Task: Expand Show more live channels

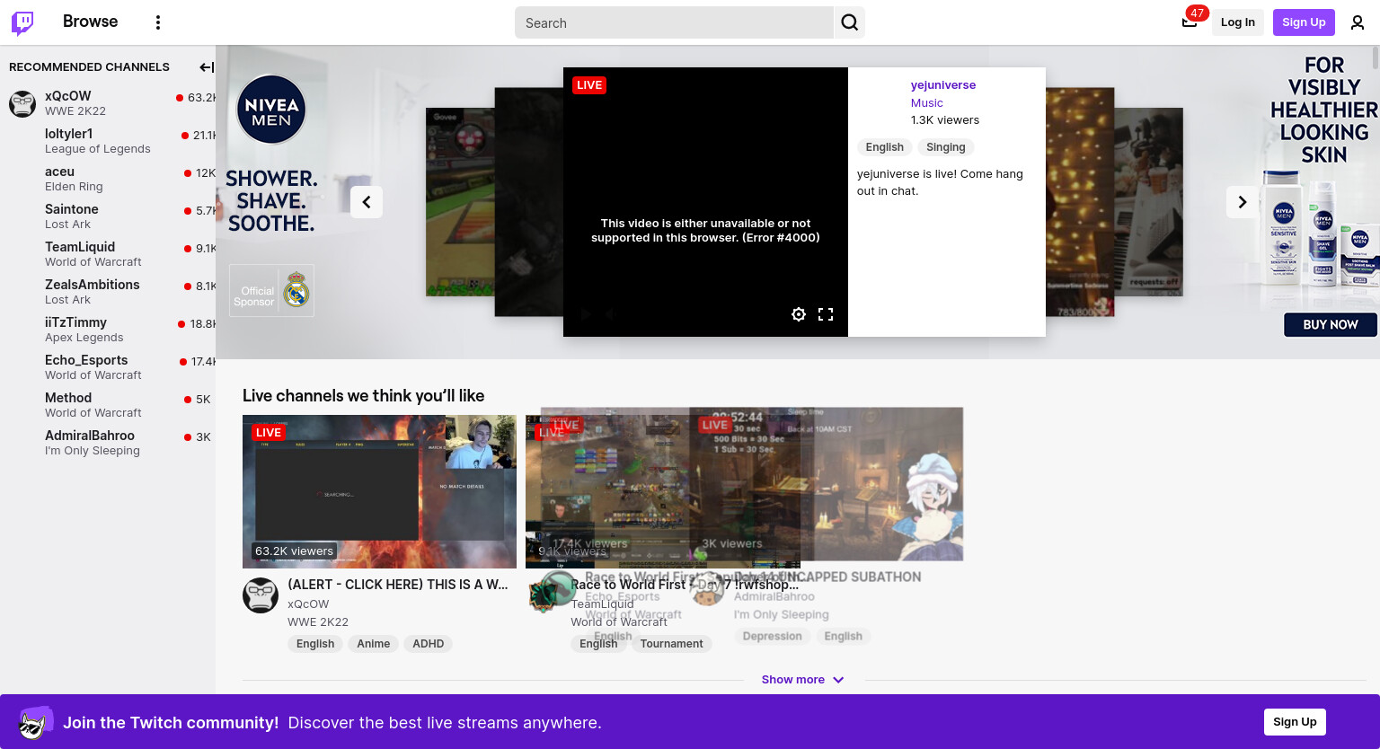Action: click(x=803, y=680)
